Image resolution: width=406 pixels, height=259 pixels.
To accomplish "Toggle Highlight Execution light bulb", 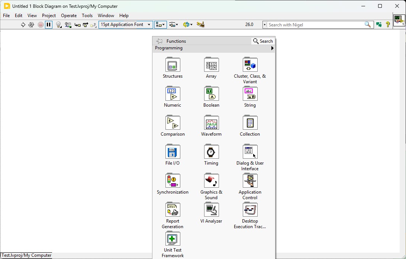I will point(58,25).
